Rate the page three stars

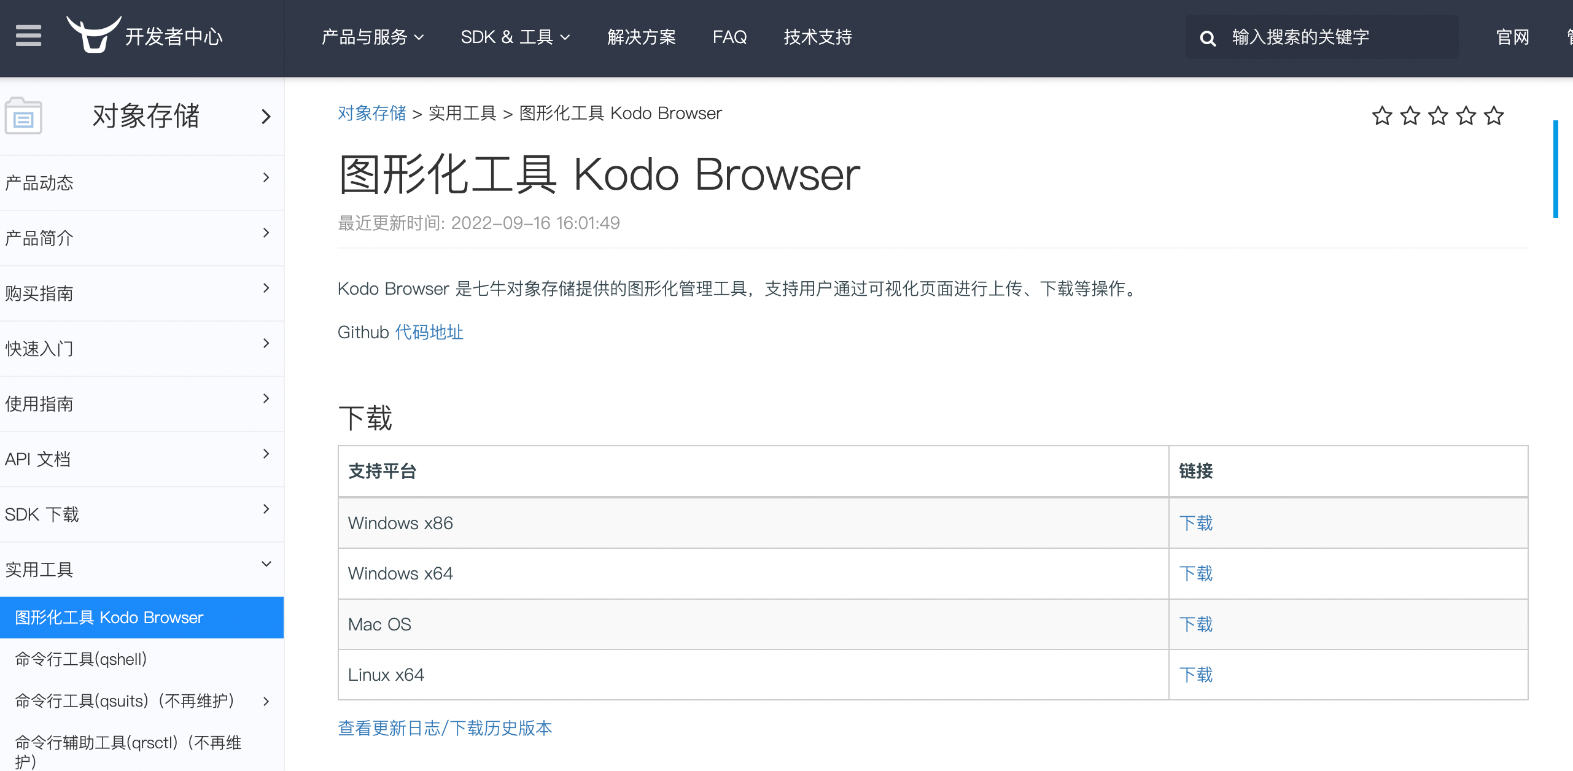pyautogui.click(x=1438, y=115)
